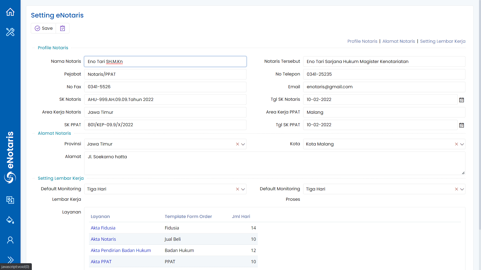Image resolution: width=481 pixels, height=270 pixels.
Task: Click the Layanan column header
Action: tap(100, 216)
